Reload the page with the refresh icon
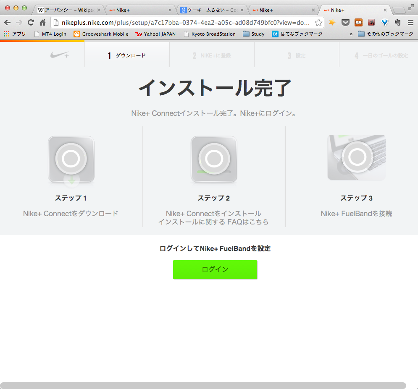The width and height of the screenshot is (418, 389). [31, 23]
